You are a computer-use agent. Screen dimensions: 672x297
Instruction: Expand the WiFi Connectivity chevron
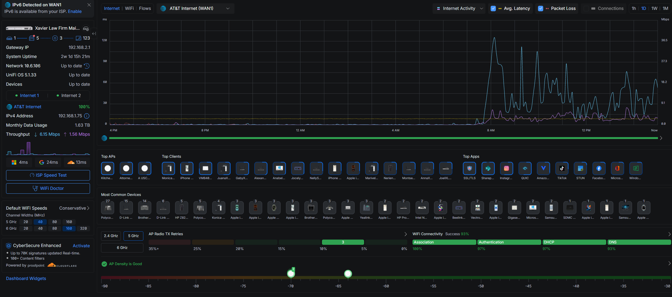(669, 234)
